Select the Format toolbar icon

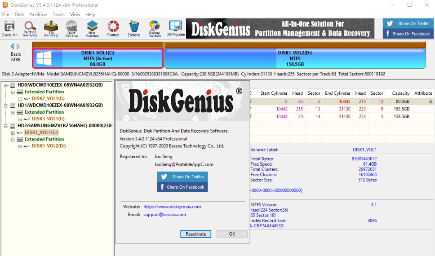[113, 29]
